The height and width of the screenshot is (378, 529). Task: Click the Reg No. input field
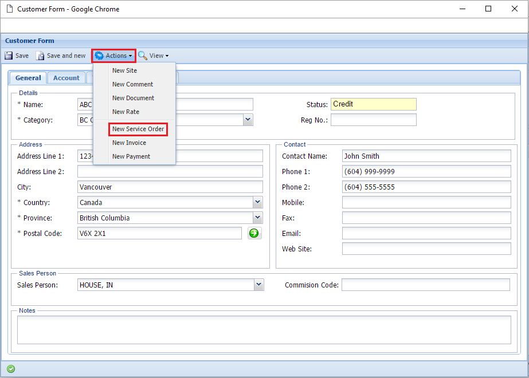click(x=374, y=120)
